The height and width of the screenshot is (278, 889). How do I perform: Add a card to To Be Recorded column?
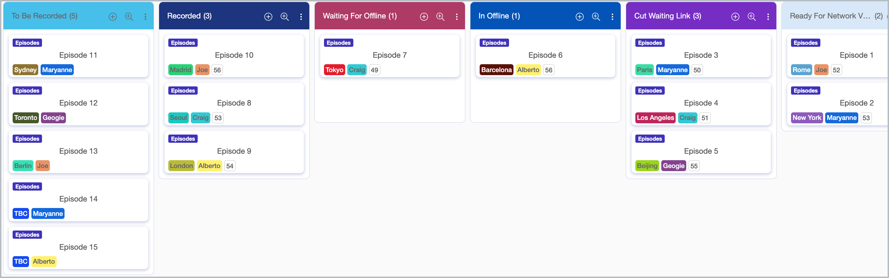(113, 17)
